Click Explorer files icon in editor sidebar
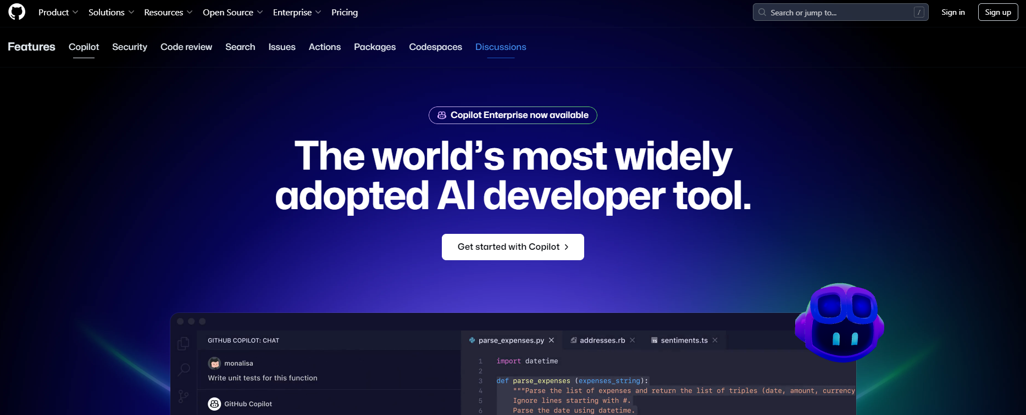This screenshot has width=1026, height=415. 184,344
